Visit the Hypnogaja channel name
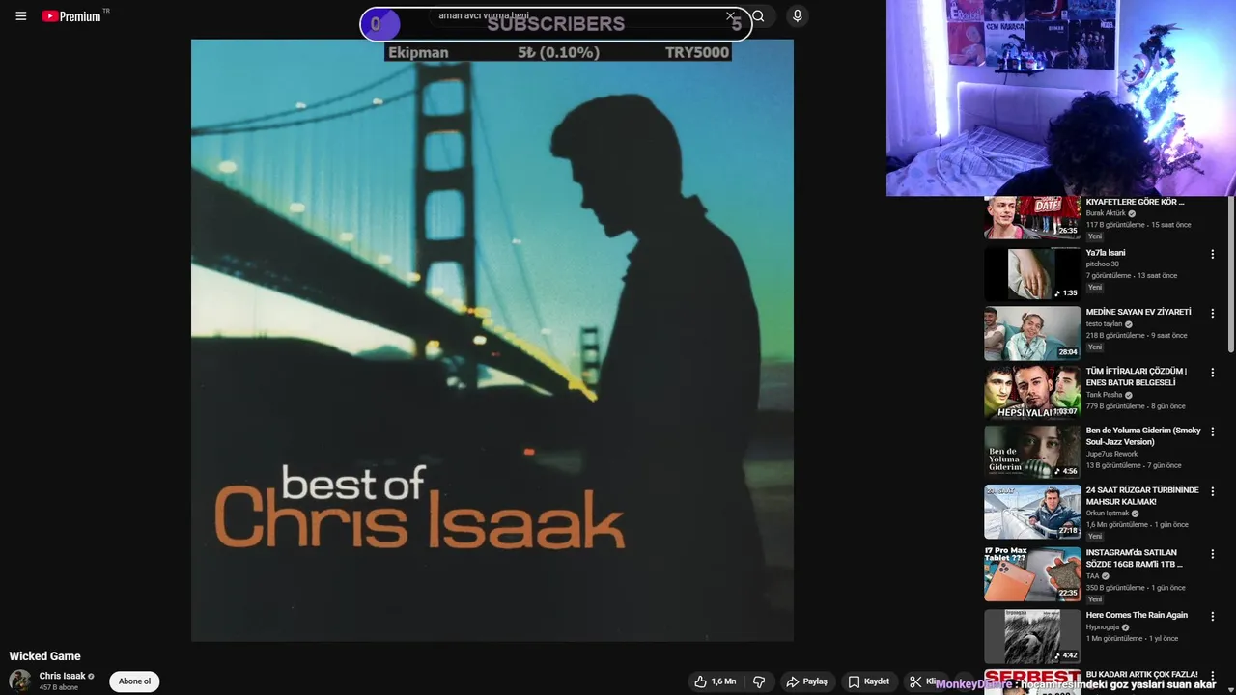The height and width of the screenshot is (695, 1236). tap(1102, 627)
